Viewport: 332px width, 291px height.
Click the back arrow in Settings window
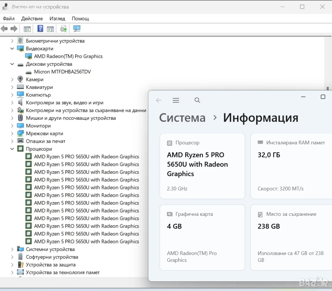click(x=159, y=100)
